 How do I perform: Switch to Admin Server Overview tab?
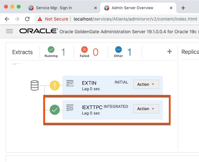coord(132,8)
